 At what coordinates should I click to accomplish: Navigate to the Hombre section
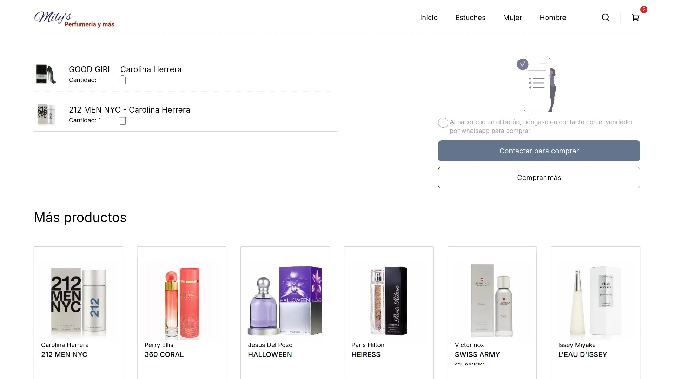pos(553,18)
